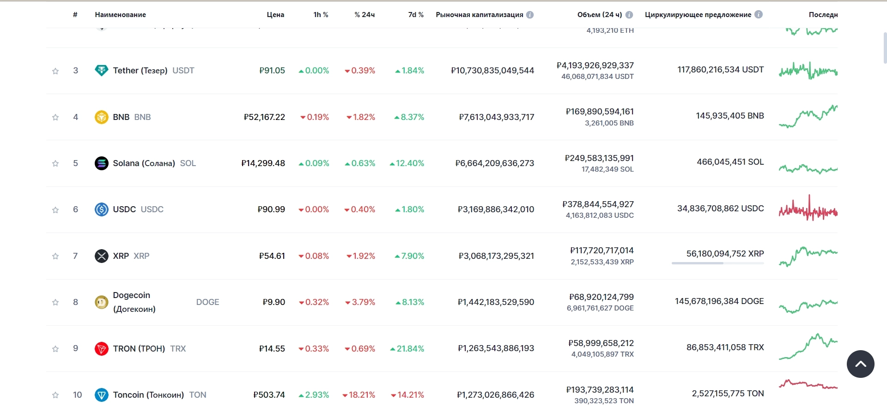Click the Dogecoin logo icon
The image size is (887, 418).
click(x=101, y=302)
